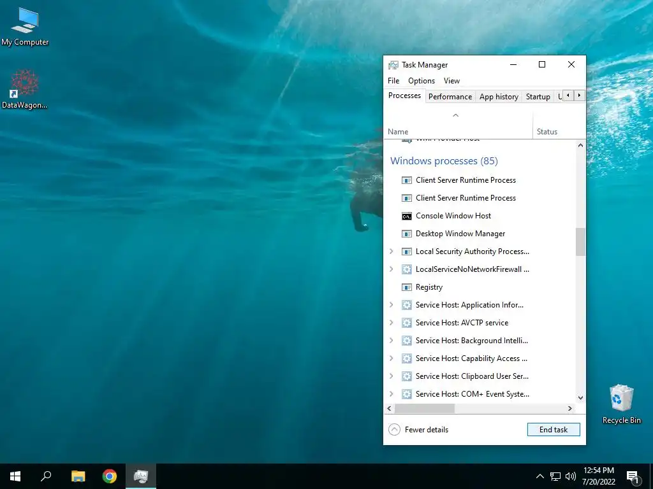Open the View menu
Viewport: 653px width, 489px height.
coord(452,81)
